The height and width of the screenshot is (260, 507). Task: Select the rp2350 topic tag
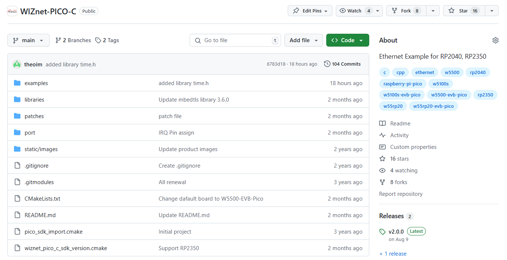[485, 95]
